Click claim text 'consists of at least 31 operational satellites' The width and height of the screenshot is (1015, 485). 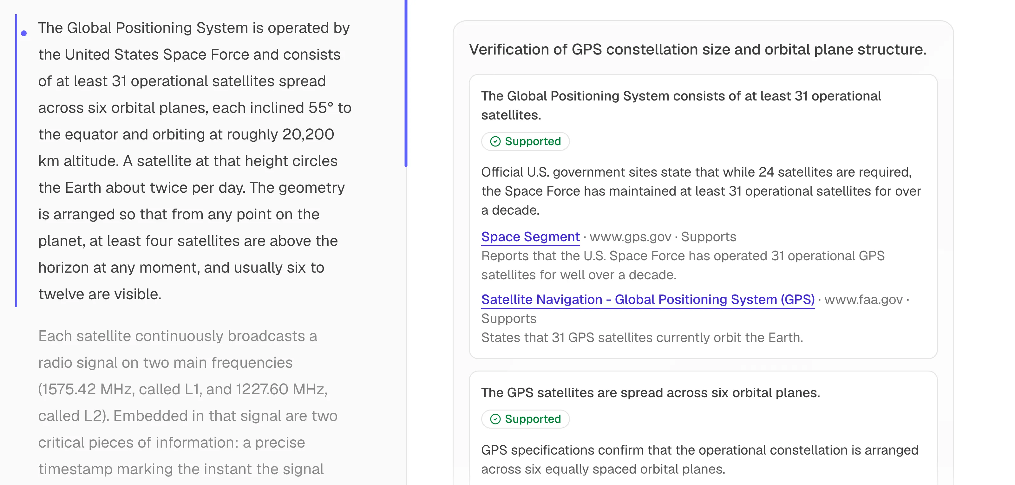coord(681,106)
